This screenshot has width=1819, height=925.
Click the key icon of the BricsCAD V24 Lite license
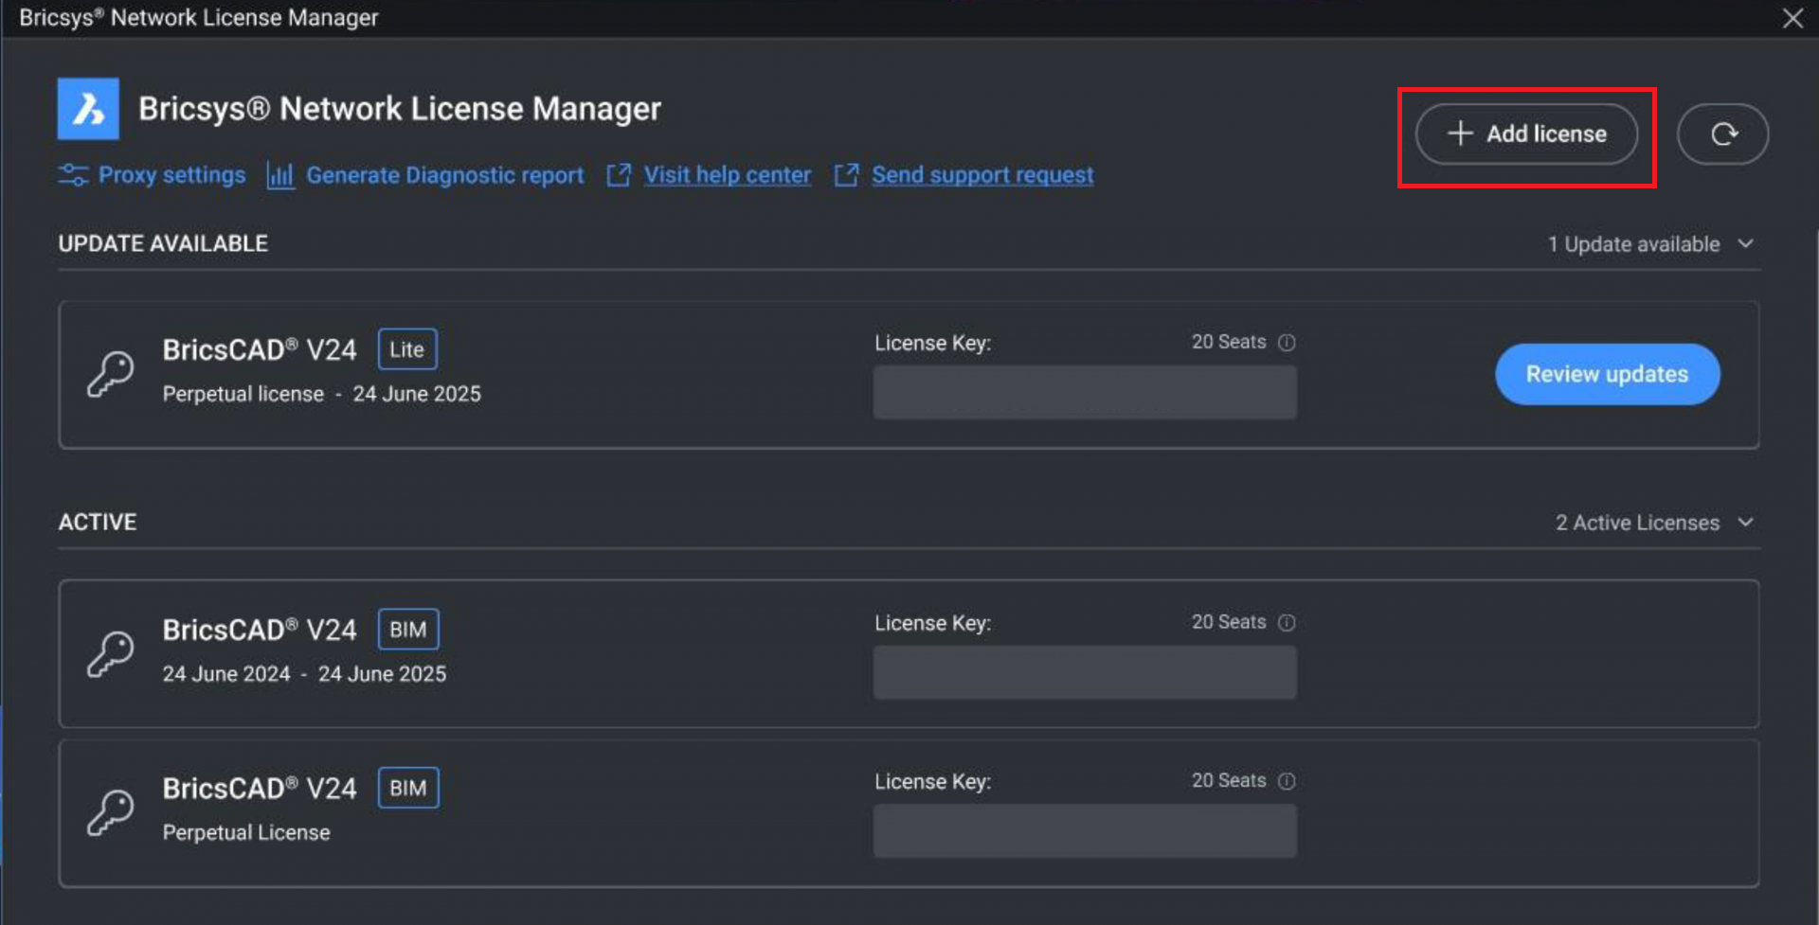(x=111, y=374)
